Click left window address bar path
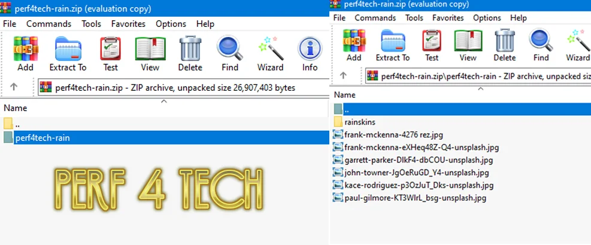Viewport: 591px width, 245px height. (x=175, y=88)
